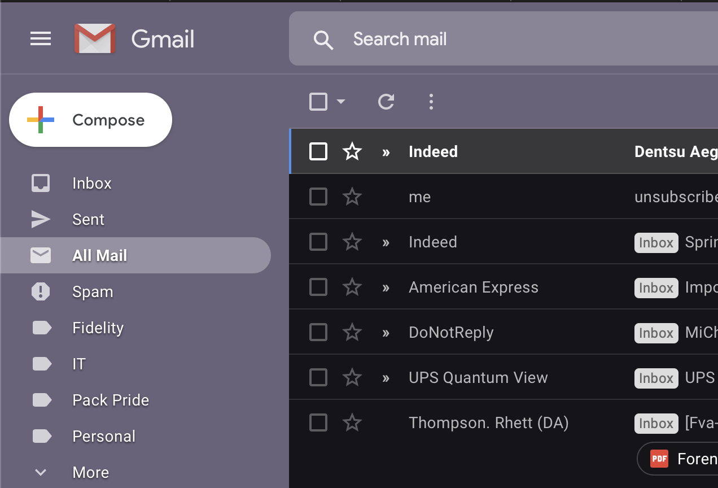Viewport: 718px width, 488px height.
Task: Expand the More section in the sidebar
Action: 40,472
